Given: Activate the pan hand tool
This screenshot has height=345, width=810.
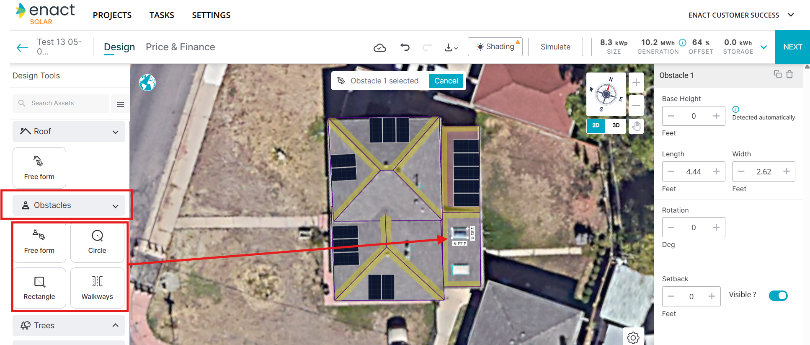Looking at the screenshot, I should tap(636, 126).
